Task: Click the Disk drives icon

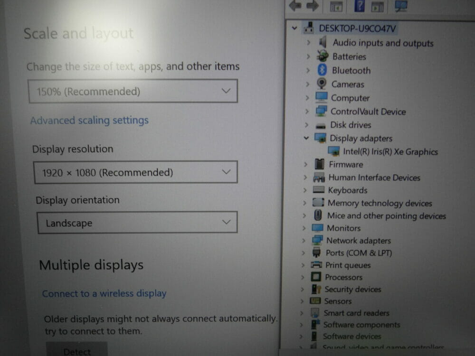Action: [321, 126]
